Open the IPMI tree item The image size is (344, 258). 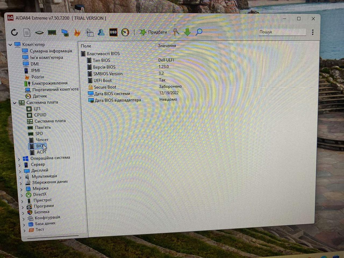click(x=35, y=70)
